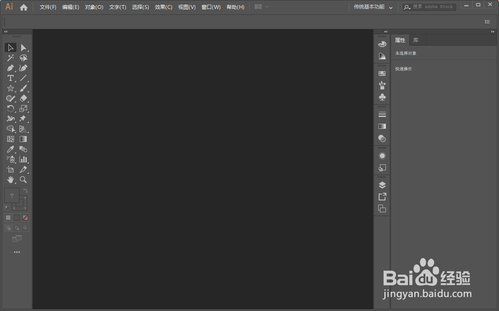Pick the Line Segment tool
This screenshot has height=311, width=499.
click(x=23, y=78)
